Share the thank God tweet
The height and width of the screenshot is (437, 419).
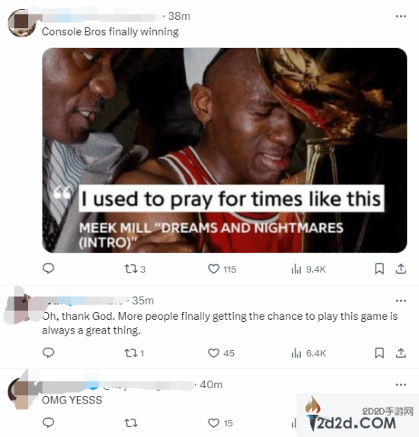(x=401, y=352)
